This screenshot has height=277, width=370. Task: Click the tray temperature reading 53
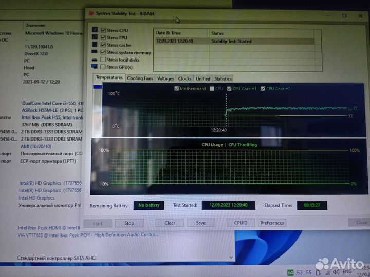point(300,273)
